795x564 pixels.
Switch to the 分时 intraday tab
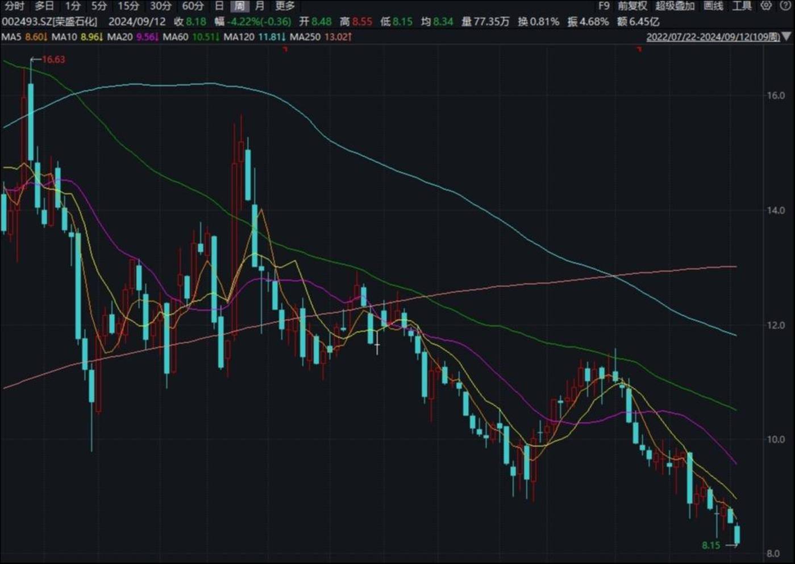(14, 6)
